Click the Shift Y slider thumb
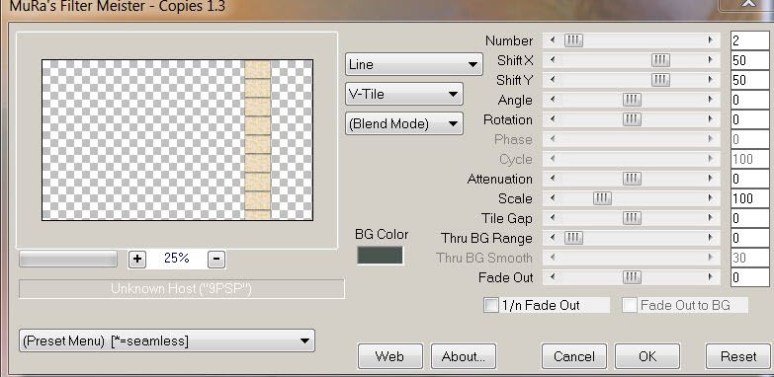Viewport: 774px width, 377px height. click(x=660, y=80)
